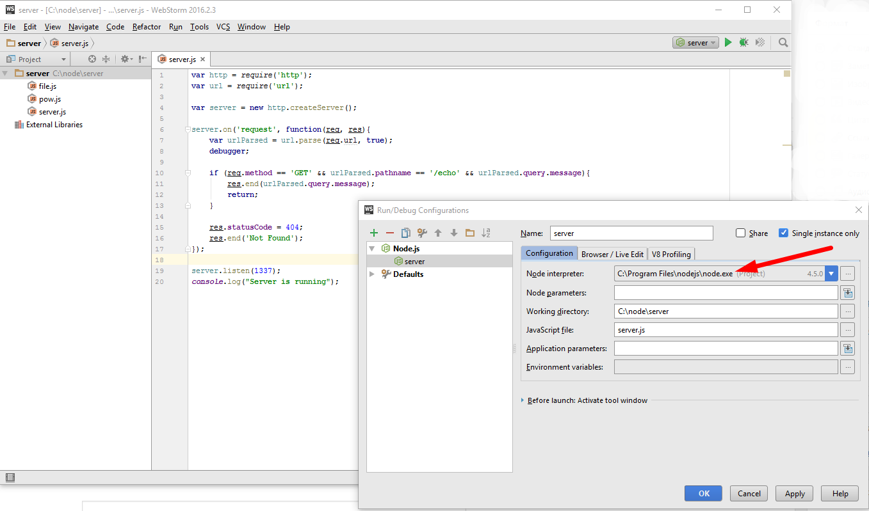This screenshot has height=511, width=869.
Task: Uncheck Single instance only
Action: (x=783, y=233)
